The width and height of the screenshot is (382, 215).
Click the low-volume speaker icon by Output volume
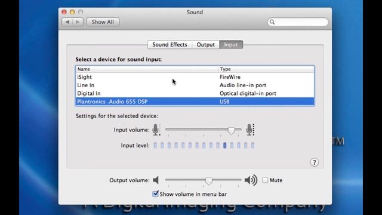pos(156,180)
